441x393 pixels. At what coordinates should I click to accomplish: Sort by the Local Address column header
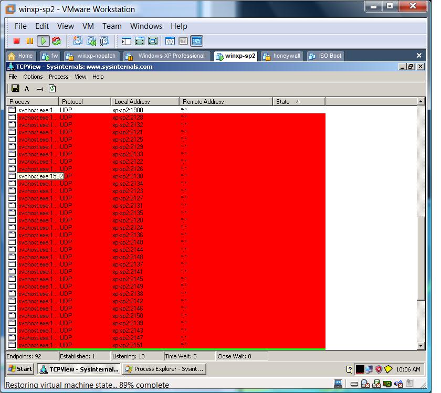(145, 101)
